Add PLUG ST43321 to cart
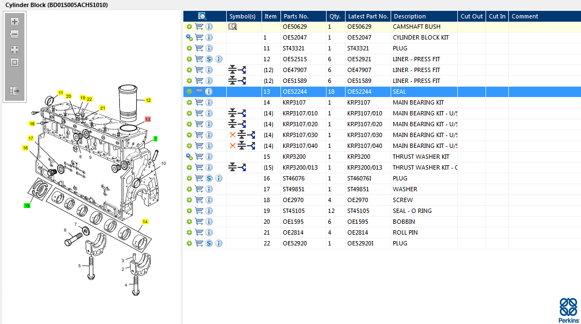The image size is (581, 324). 199,48
